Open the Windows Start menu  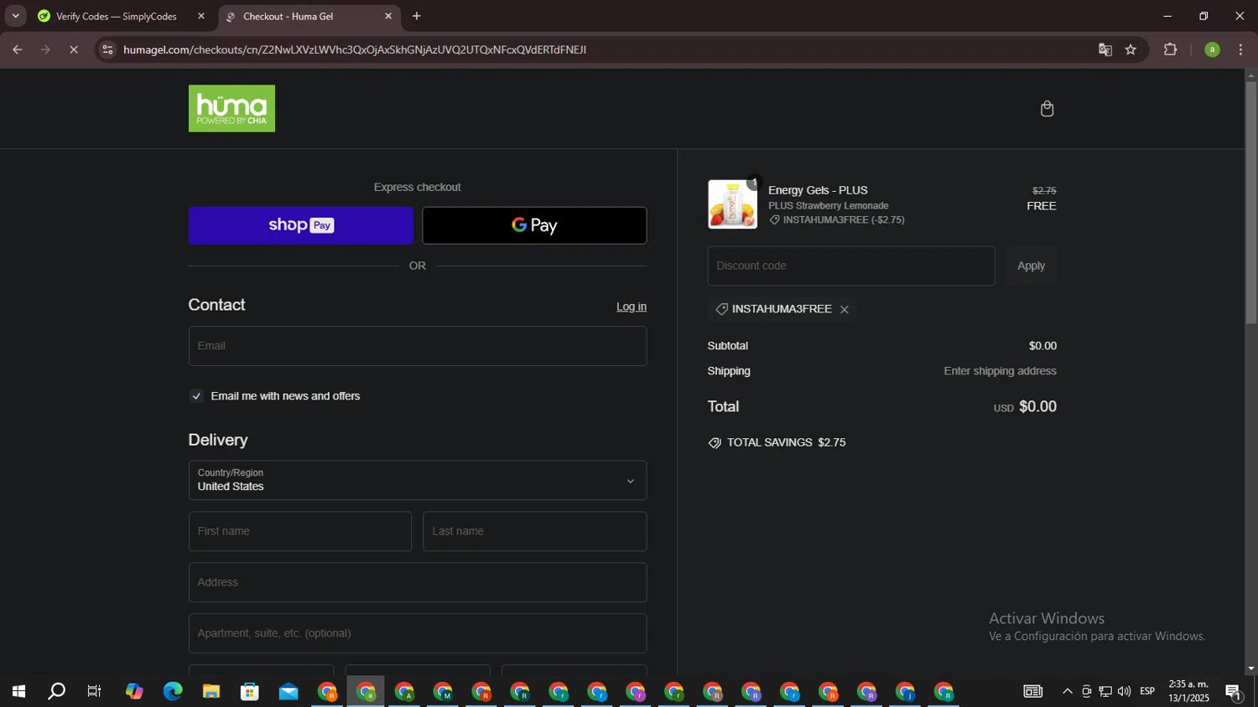(18, 692)
